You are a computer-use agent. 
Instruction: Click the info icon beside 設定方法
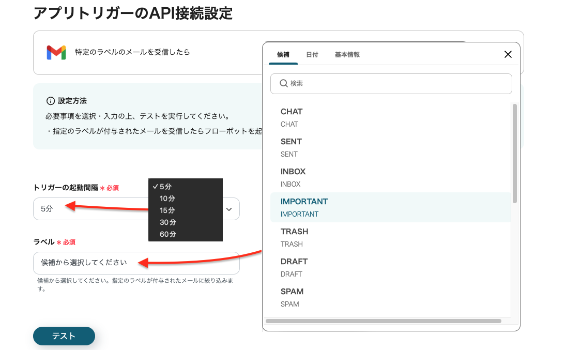(x=51, y=101)
